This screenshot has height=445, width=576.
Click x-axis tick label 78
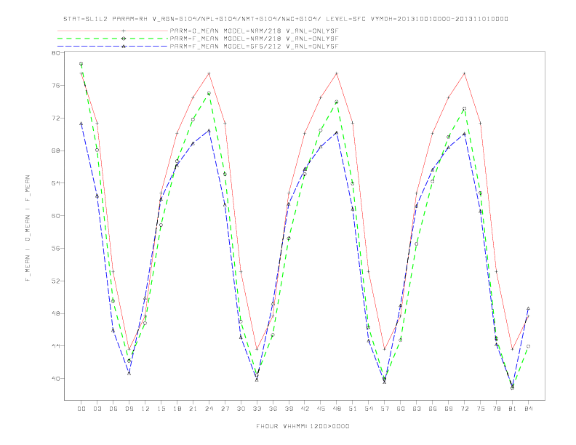coord(497,409)
